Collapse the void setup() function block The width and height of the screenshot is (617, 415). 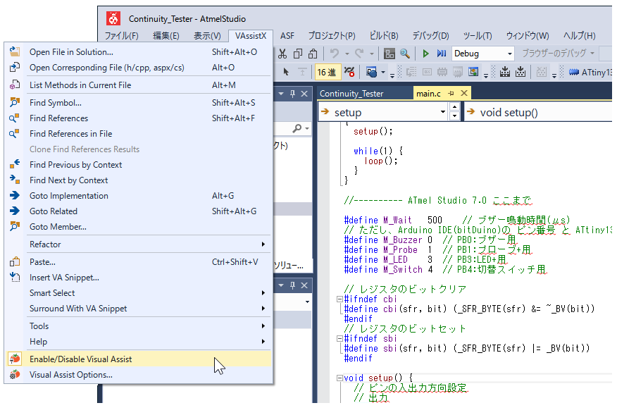click(339, 378)
